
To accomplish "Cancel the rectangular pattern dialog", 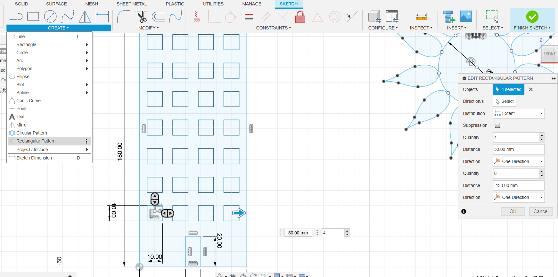I will click(x=541, y=211).
